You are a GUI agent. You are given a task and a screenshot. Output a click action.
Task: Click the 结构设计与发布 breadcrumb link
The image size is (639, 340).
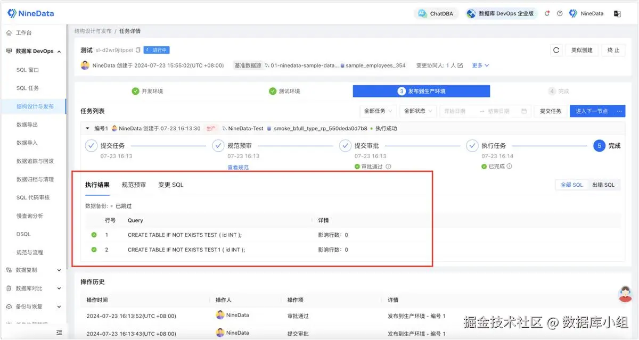(93, 31)
